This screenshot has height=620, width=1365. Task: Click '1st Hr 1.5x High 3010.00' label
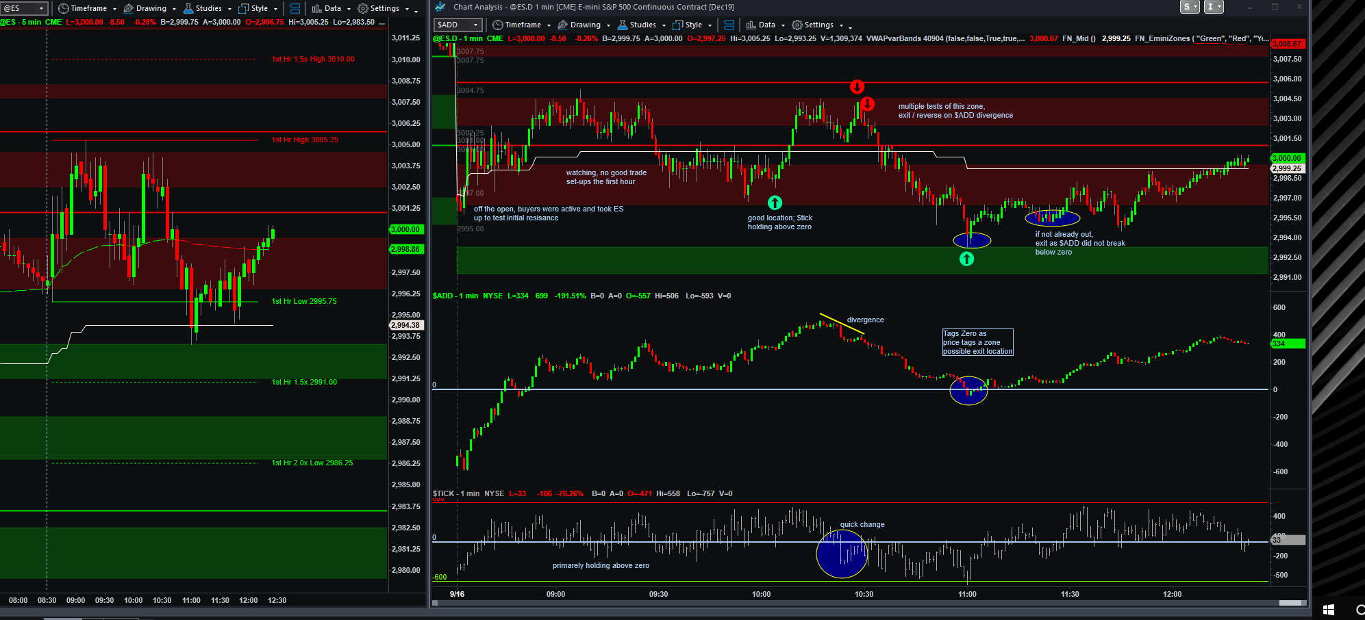(313, 59)
